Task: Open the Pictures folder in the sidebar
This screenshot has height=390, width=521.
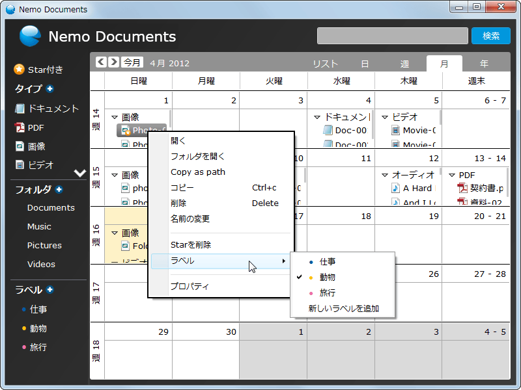Action: (44, 246)
